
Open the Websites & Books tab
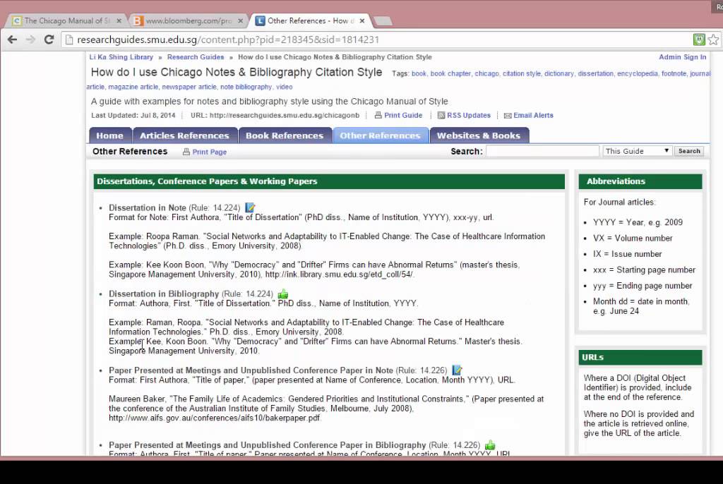click(479, 135)
